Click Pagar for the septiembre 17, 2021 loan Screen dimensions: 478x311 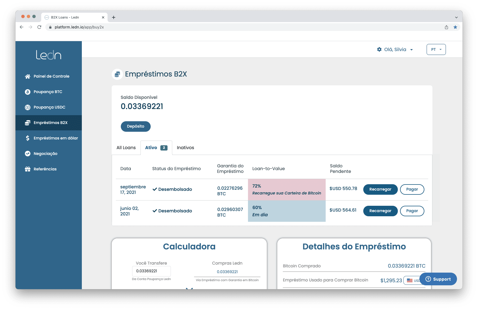click(x=412, y=189)
